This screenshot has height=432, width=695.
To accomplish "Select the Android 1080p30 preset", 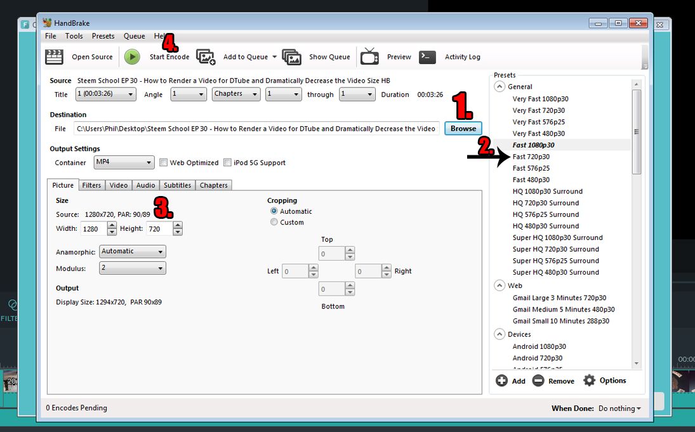I will [x=539, y=346].
